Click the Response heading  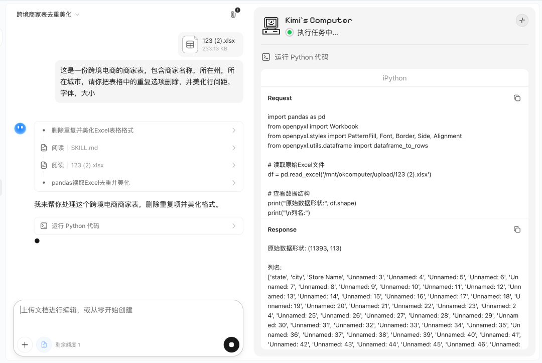click(282, 229)
